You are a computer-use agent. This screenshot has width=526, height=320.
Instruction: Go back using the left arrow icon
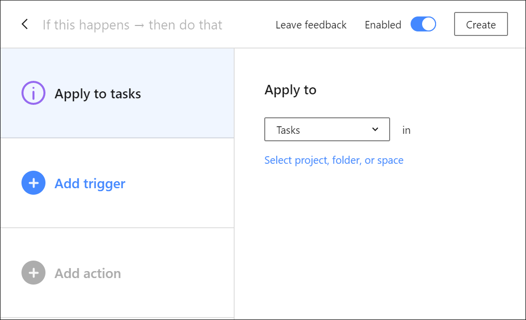point(24,24)
